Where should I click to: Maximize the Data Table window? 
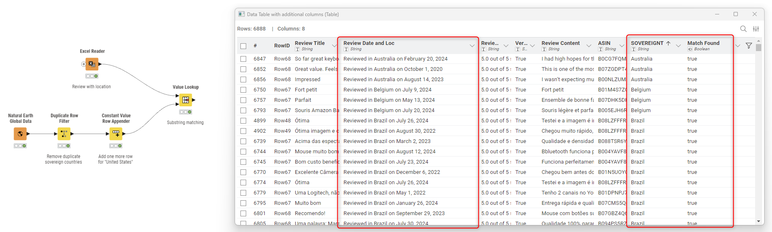736,14
